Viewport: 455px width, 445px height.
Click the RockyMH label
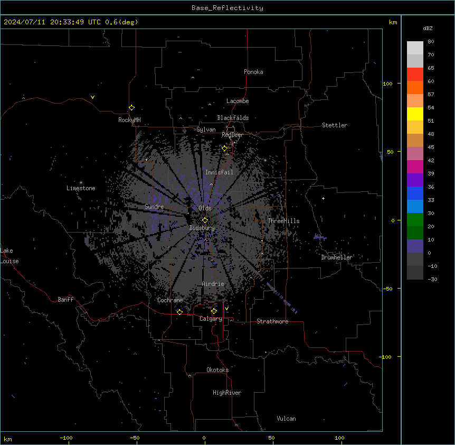pos(129,120)
